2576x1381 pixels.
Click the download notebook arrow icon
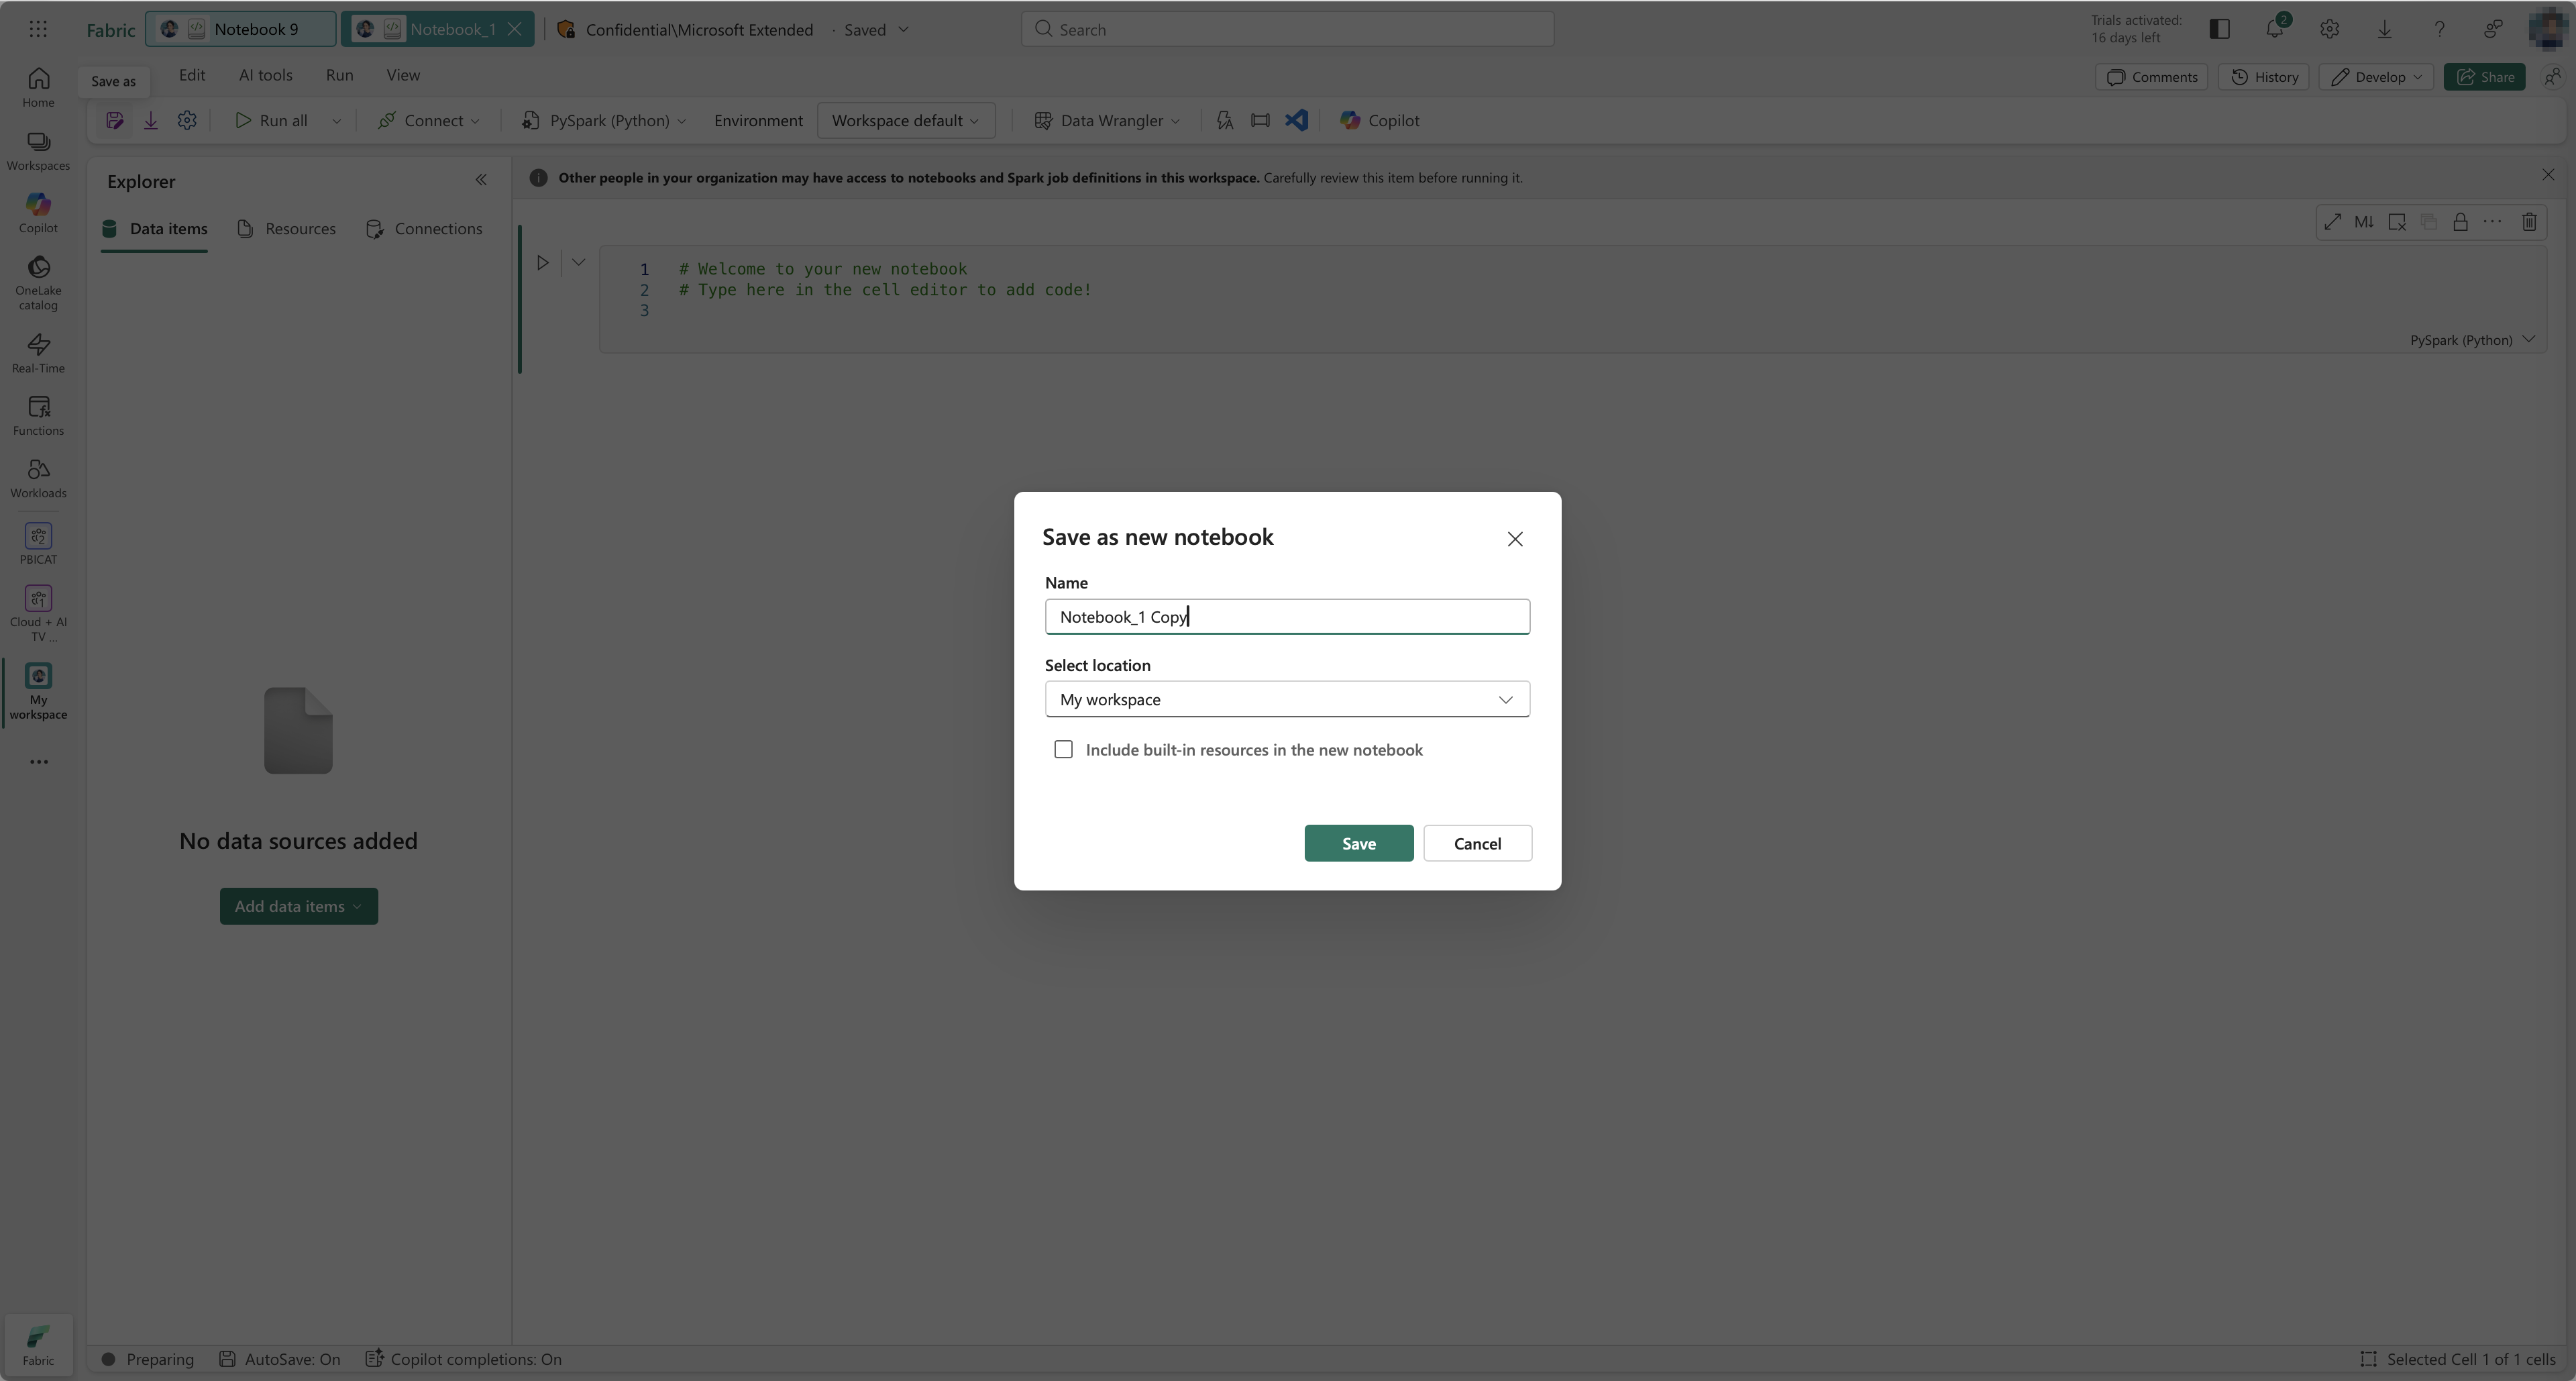coord(151,121)
